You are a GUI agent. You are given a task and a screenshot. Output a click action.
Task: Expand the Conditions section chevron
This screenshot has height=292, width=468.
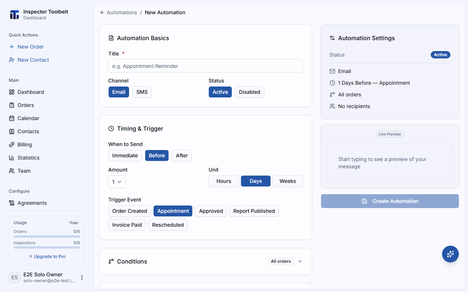click(300, 261)
